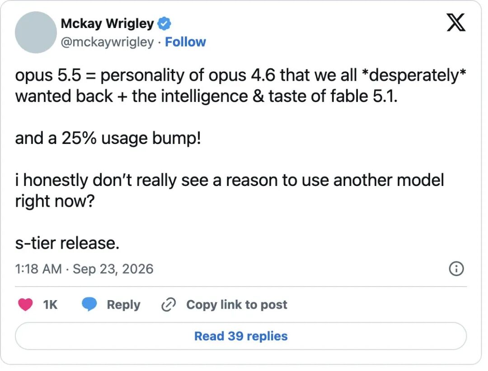This screenshot has width=488, height=371.
Task: Click the '25% usage bump' line
Action: [x=108, y=138]
